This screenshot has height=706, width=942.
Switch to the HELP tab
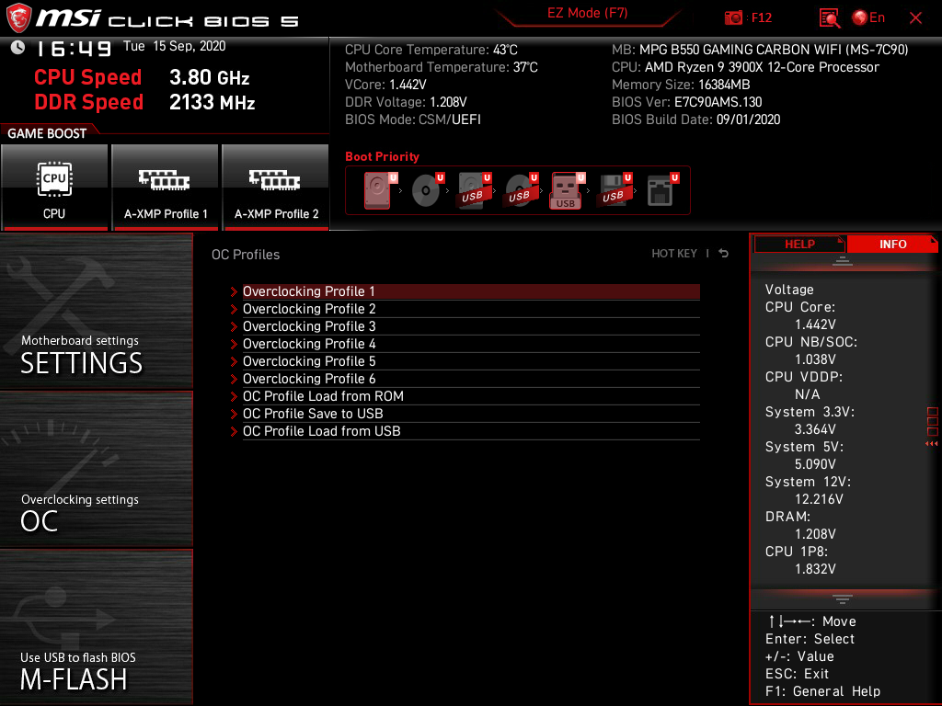pyautogui.click(x=799, y=245)
